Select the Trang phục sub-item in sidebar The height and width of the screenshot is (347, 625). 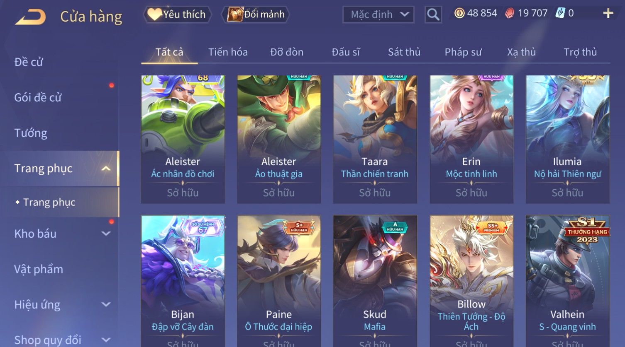49,202
